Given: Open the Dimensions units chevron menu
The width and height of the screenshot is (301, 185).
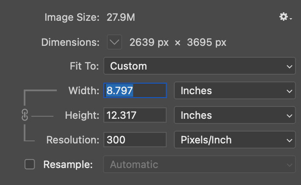Looking at the screenshot, I should [x=114, y=42].
